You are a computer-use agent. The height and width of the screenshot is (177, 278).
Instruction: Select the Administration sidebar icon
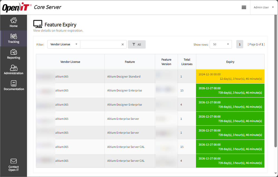[x=13, y=68]
